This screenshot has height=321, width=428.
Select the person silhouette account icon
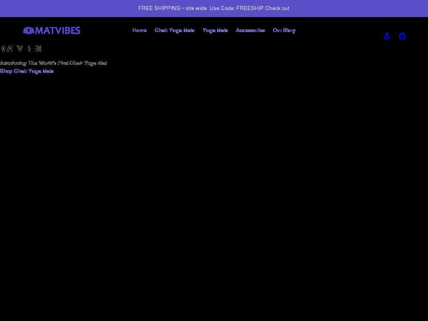tap(387, 36)
